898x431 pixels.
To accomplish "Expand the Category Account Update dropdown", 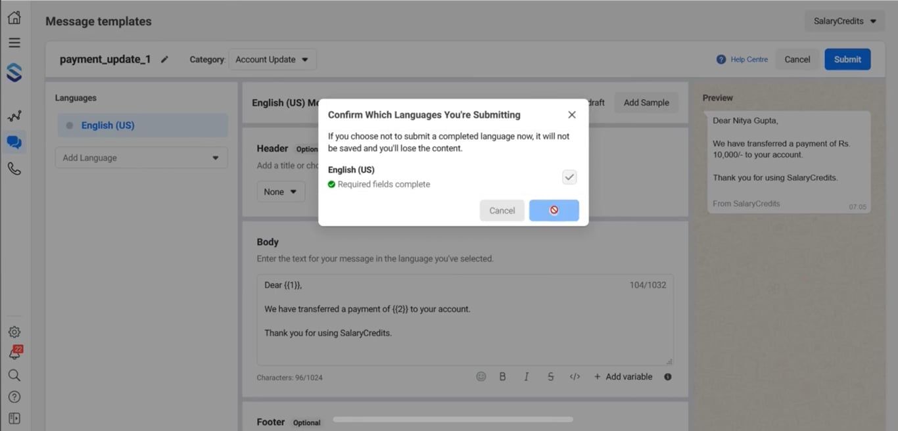I will pos(272,59).
